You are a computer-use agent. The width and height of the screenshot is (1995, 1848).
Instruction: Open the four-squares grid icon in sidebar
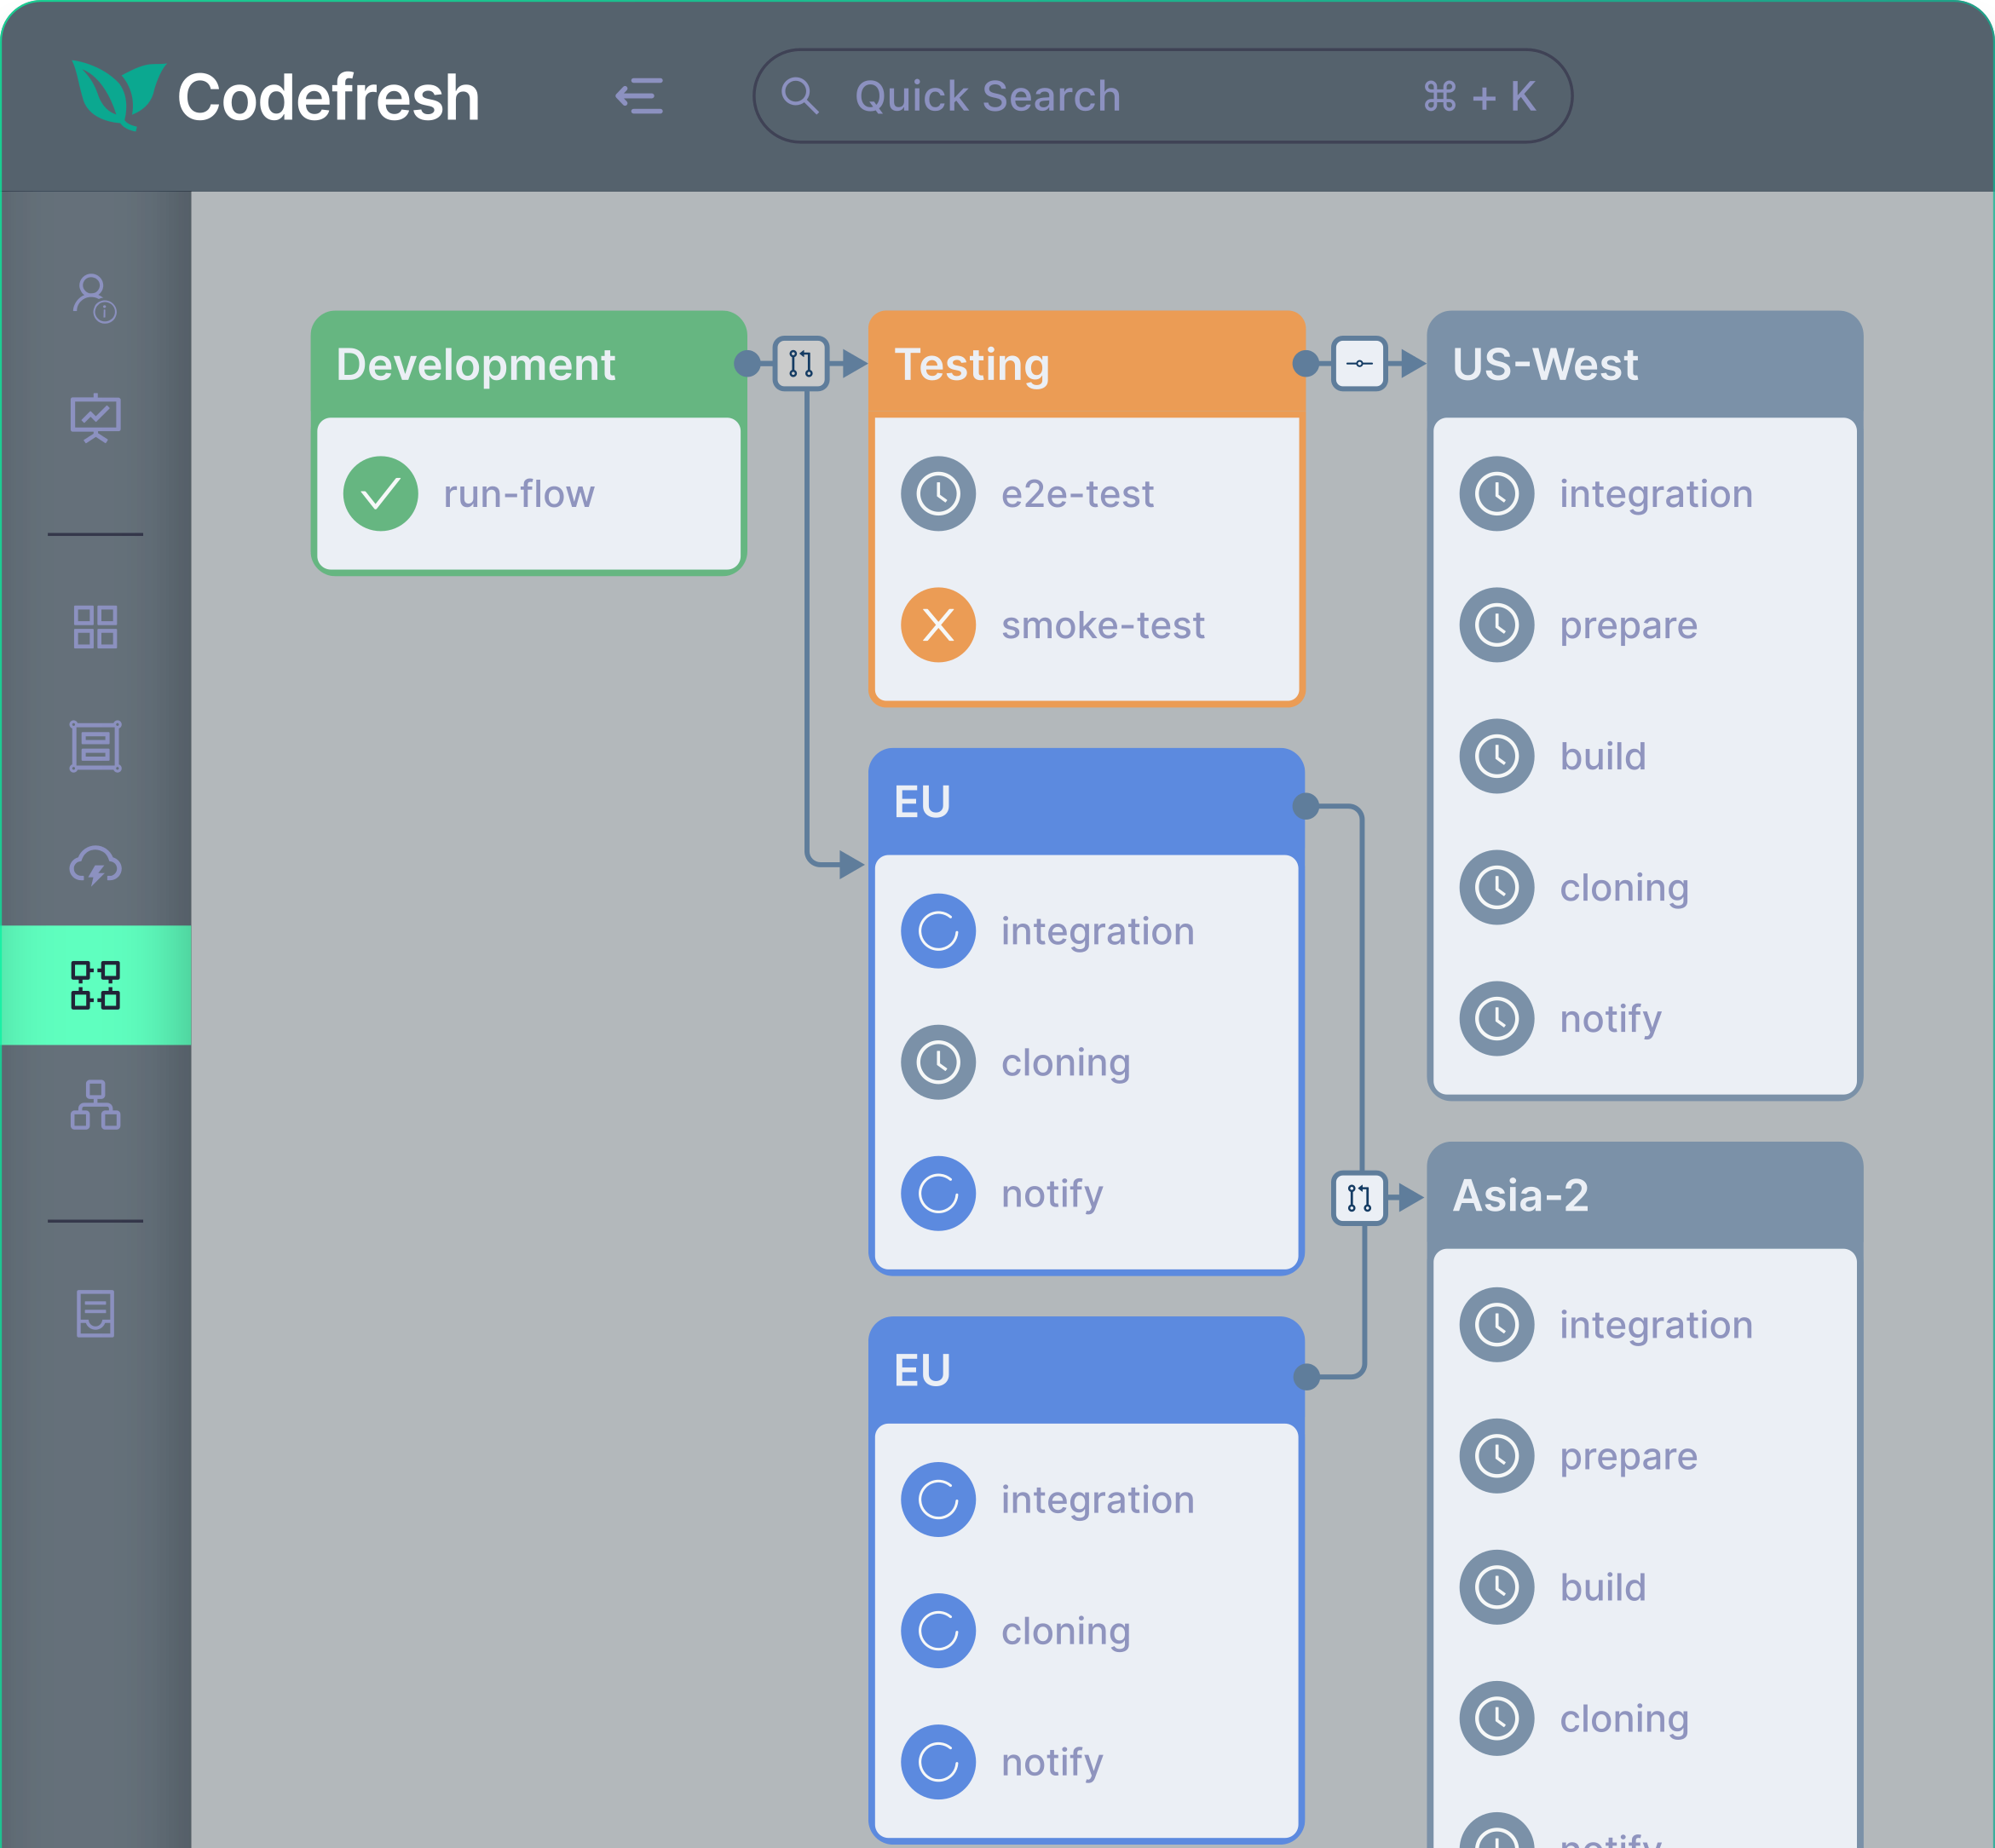click(95, 627)
